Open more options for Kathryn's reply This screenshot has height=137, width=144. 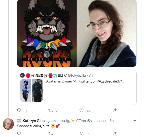pos(134,121)
